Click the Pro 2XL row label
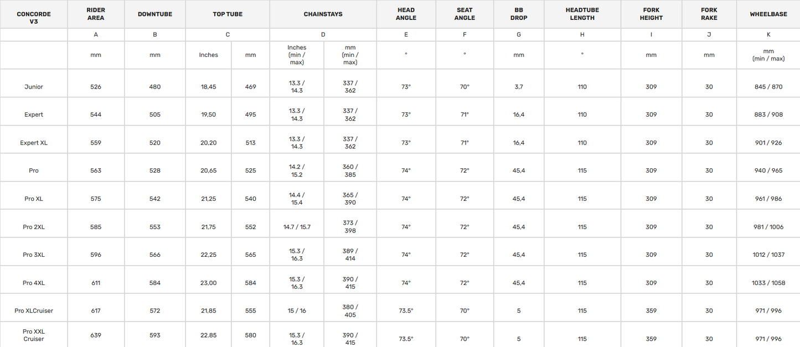Image resolution: width=800 pixels, height=347 pixels. click(x=34, y=227)
